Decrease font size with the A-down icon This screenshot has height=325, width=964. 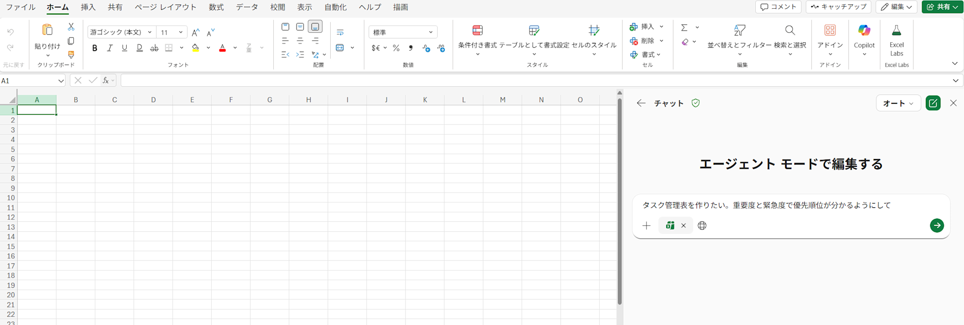click(211, 32)
